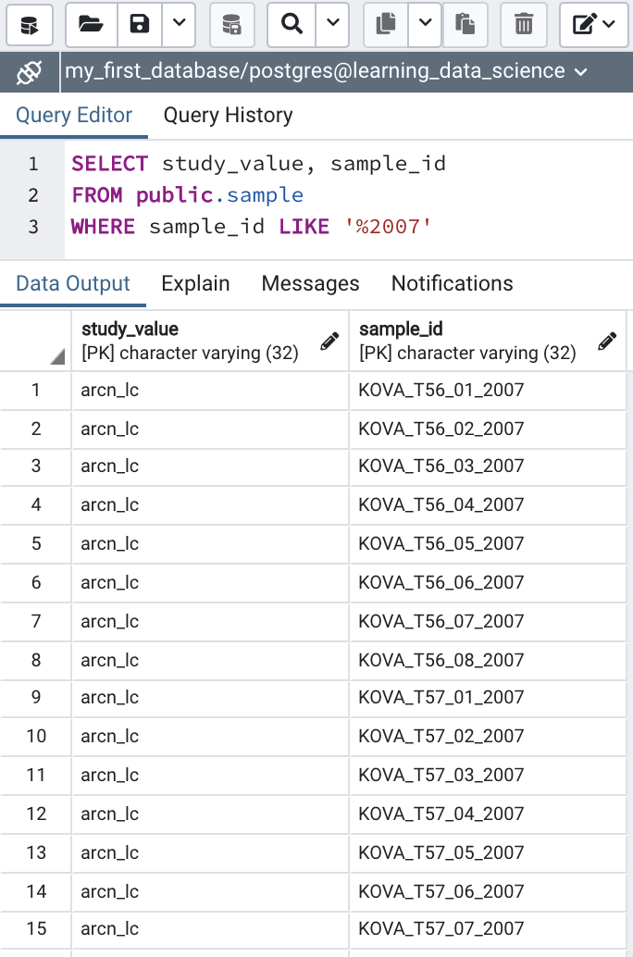This screenshot has height=957, width=633.
Task: Click the Save File floppy disk icon
Action: [x=140, y=24]
